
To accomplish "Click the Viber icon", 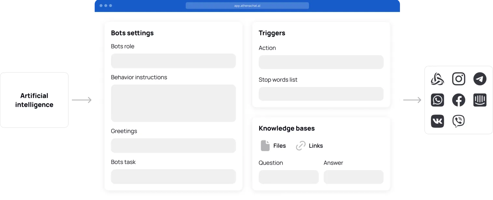I will (459, 121).
